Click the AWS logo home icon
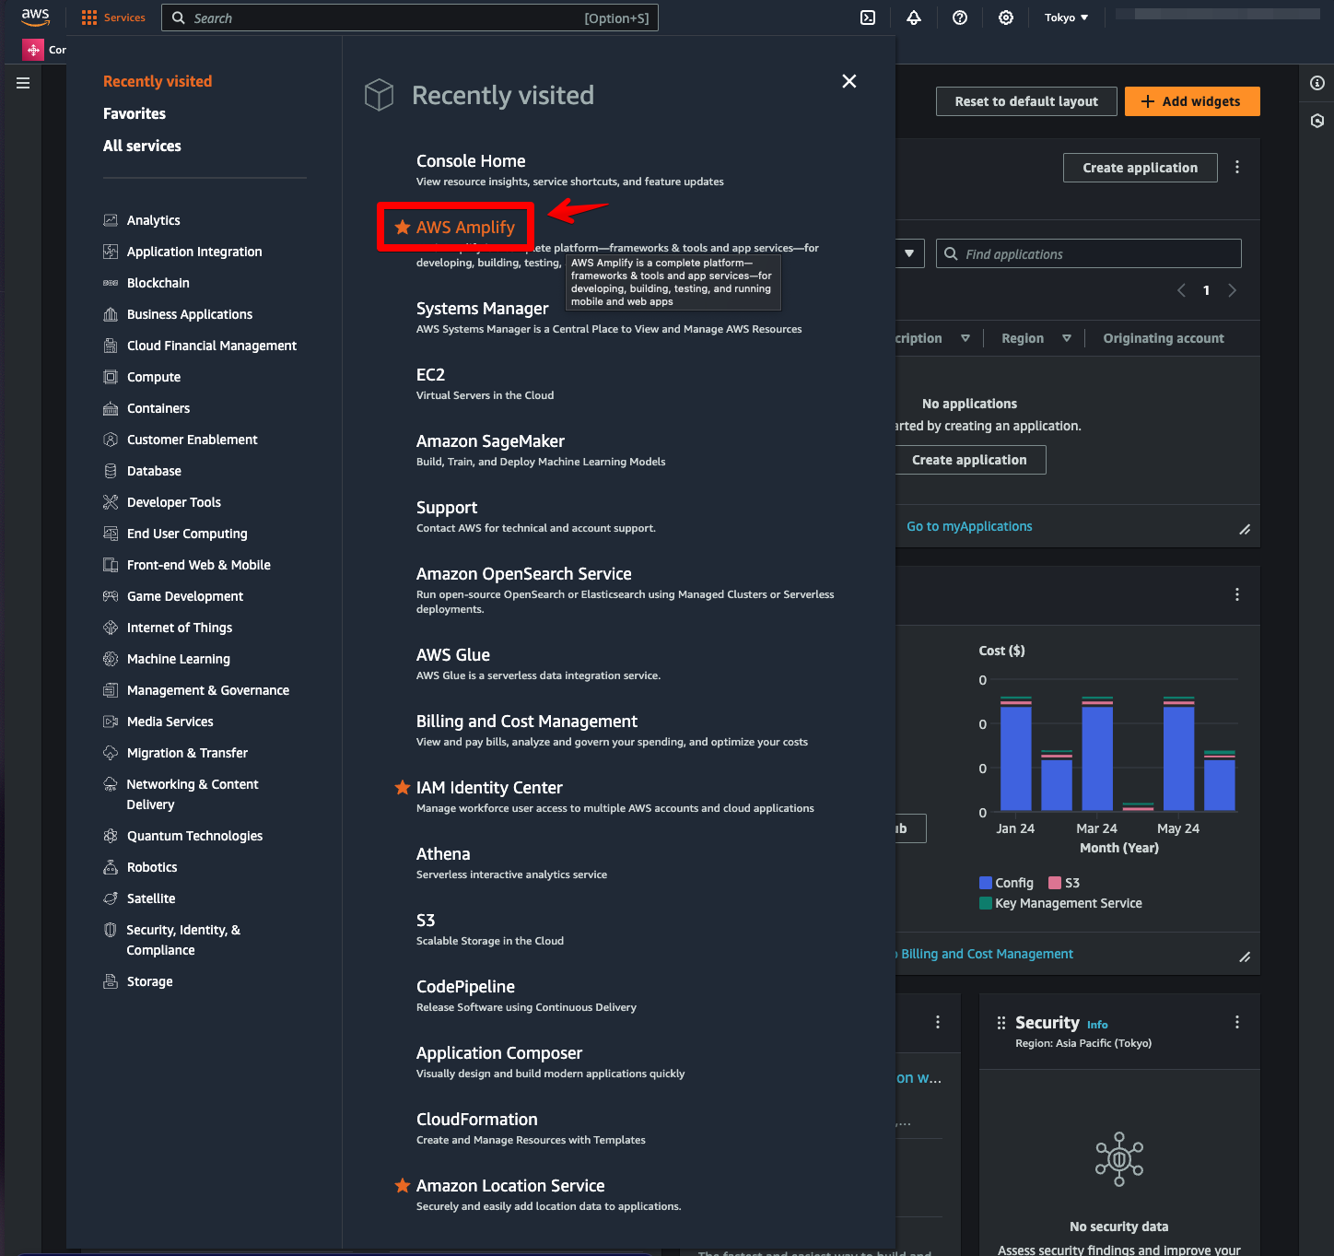The image size is (1334, 1256). tap(35, 18)
